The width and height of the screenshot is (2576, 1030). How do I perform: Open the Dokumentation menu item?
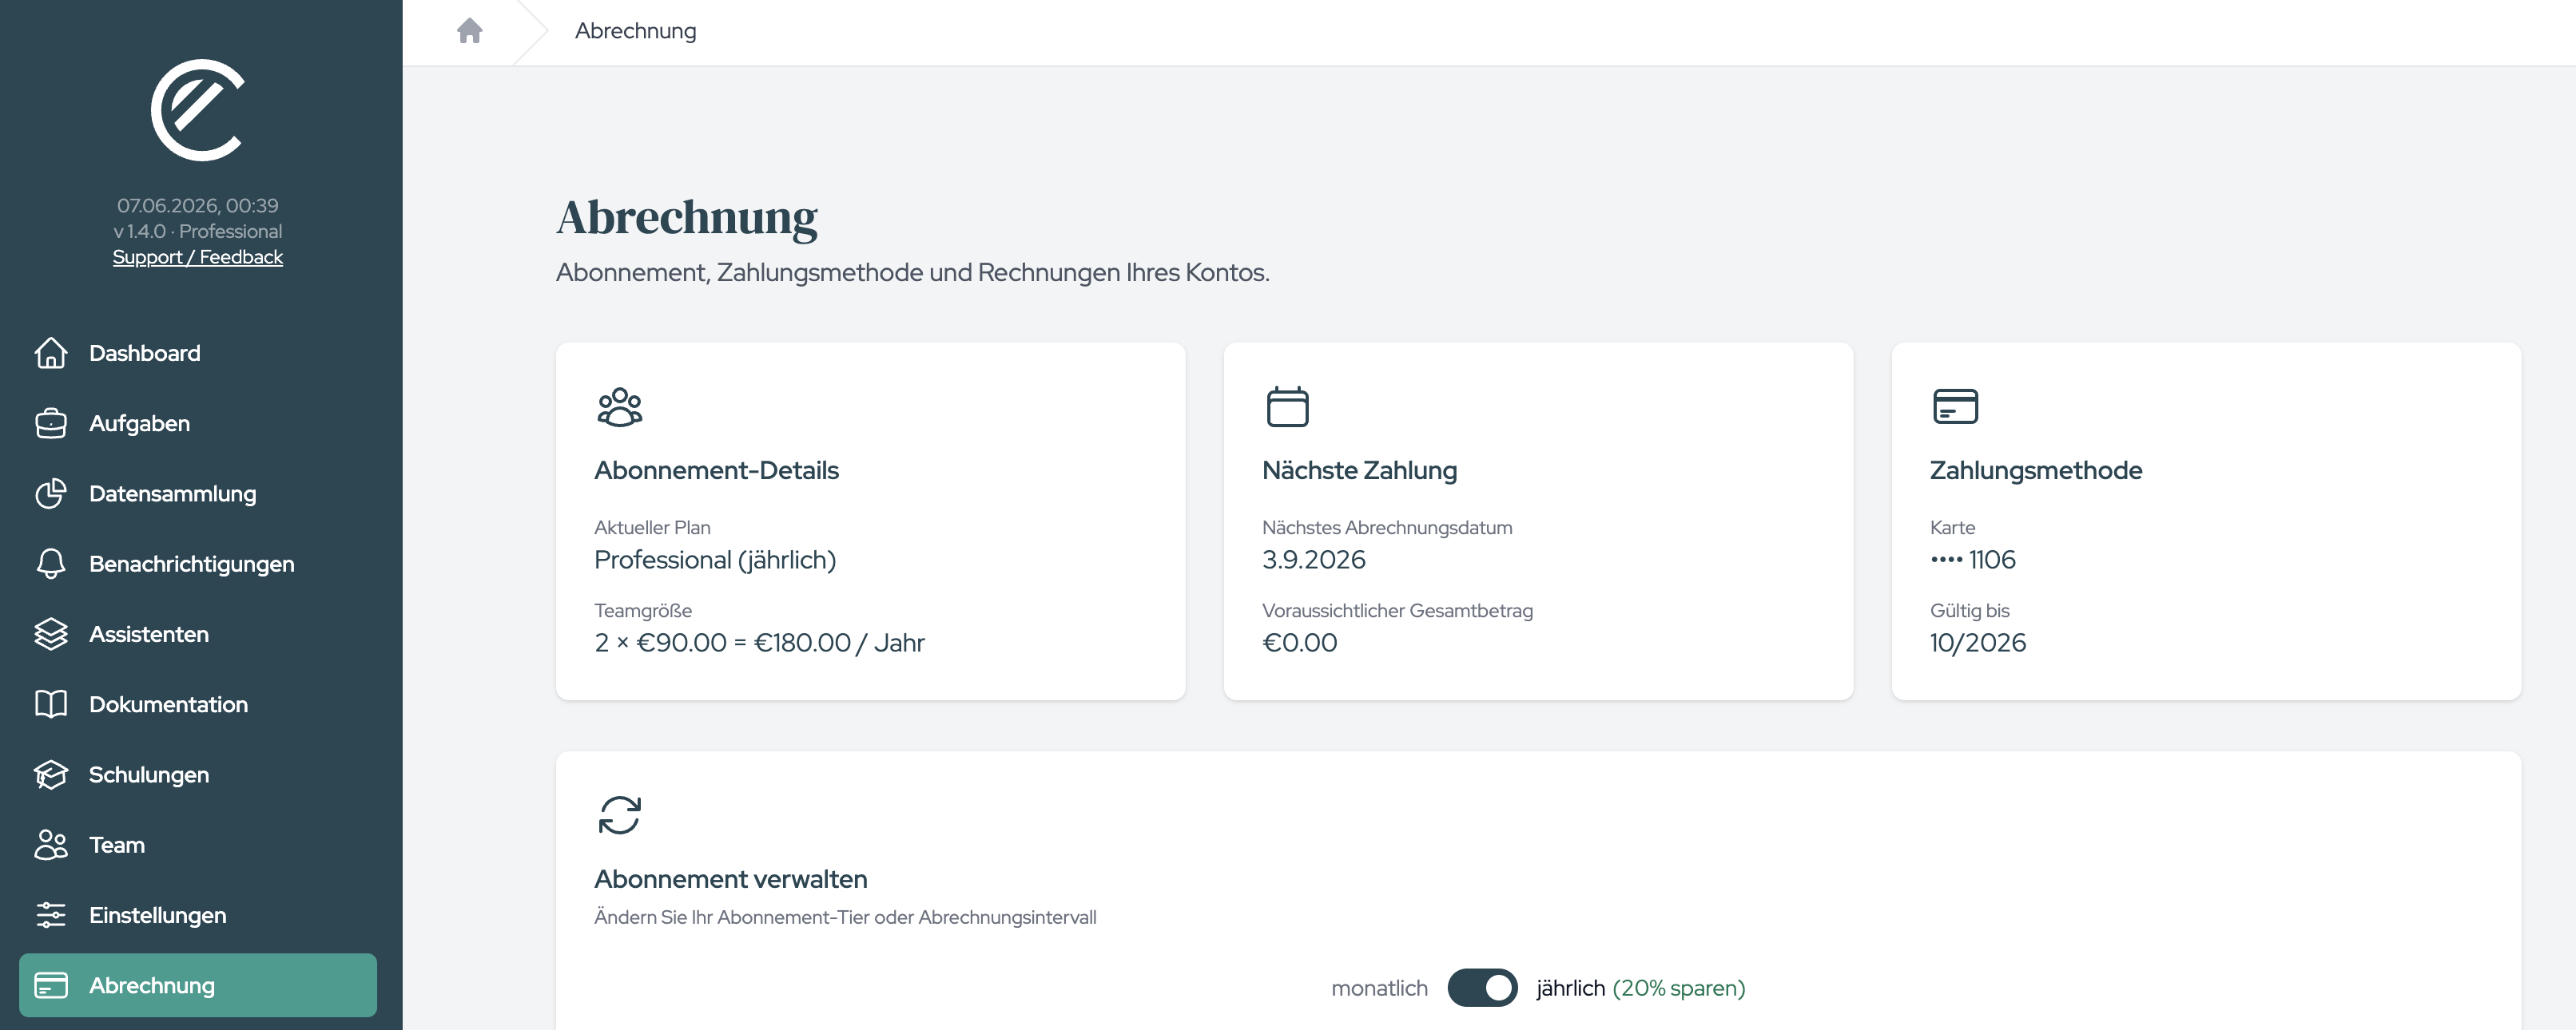tap(198, 704)
